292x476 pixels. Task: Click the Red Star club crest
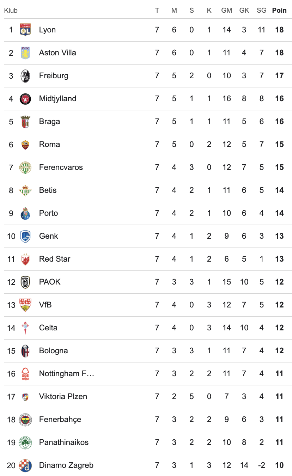point(25,259)
